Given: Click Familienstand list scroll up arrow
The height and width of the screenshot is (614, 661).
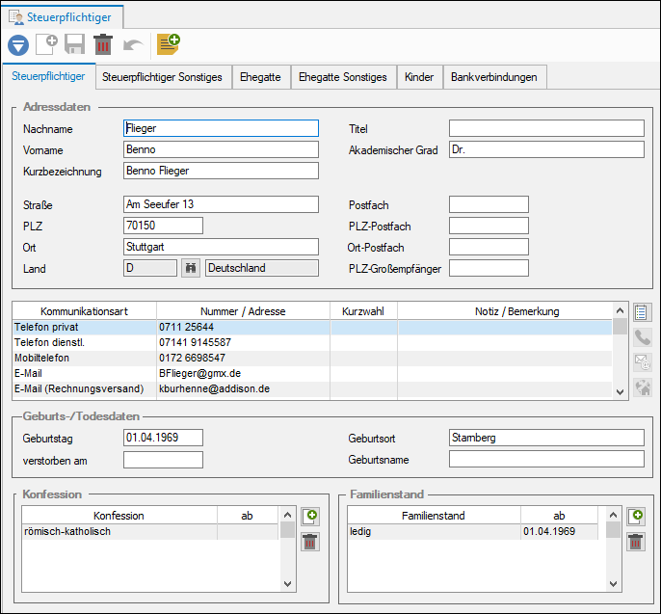Looking at the screenshot, I should [614, 515].
